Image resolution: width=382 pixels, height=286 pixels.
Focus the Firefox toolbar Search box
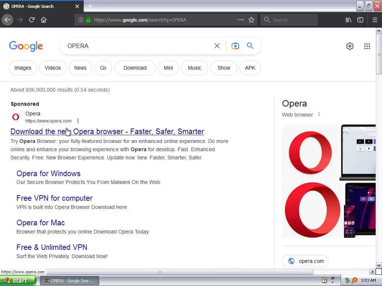[289, 20]
